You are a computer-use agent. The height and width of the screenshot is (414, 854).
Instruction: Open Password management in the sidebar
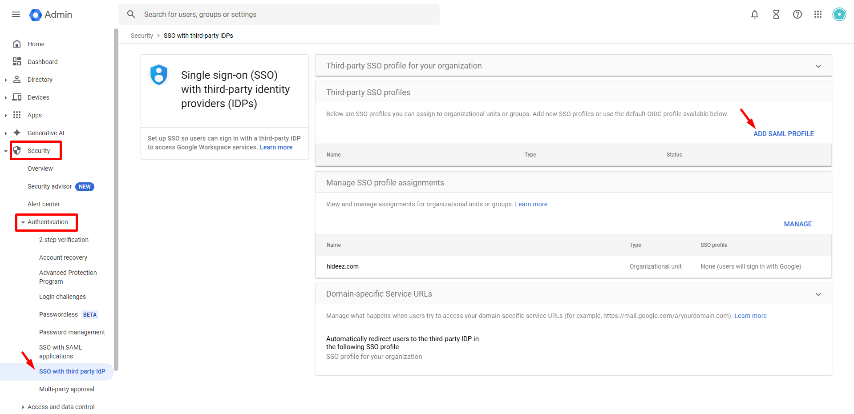(72, 332)
